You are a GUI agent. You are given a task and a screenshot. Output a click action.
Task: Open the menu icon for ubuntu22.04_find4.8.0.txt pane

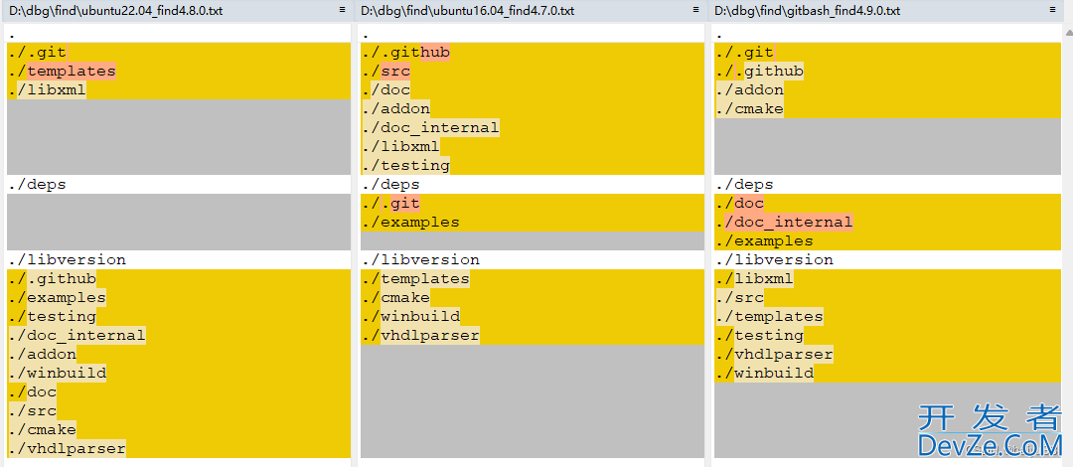pyautogui.click(x=343, y=10)
